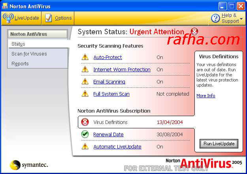This screenshot has width=247, height=174.
Task: Click the Norton AntiVirus title bar icon
Action: (x=5, y=6)
